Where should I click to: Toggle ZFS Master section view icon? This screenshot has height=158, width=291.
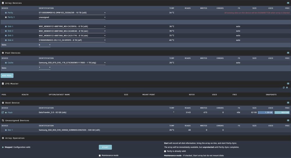click(288, 84)
